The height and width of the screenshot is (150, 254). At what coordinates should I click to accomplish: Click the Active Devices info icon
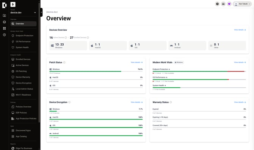66,38
